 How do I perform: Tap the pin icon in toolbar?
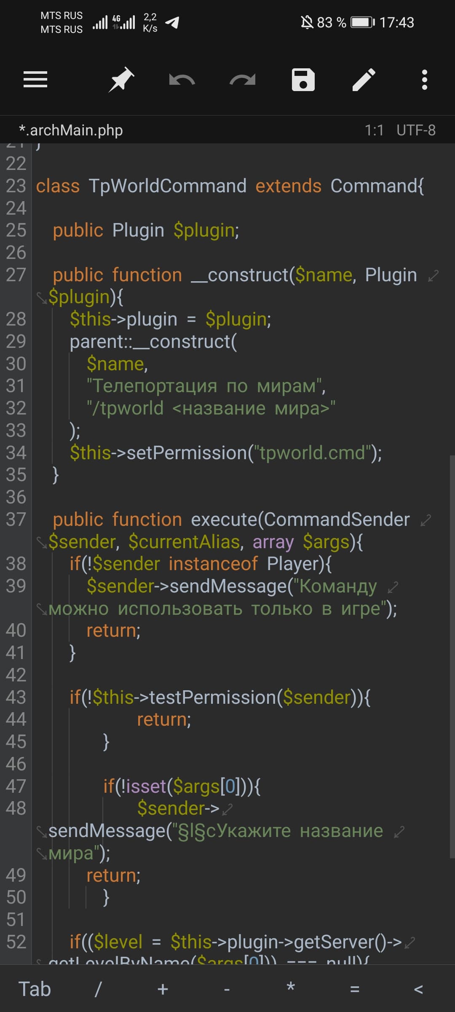[x=121, y=80]
